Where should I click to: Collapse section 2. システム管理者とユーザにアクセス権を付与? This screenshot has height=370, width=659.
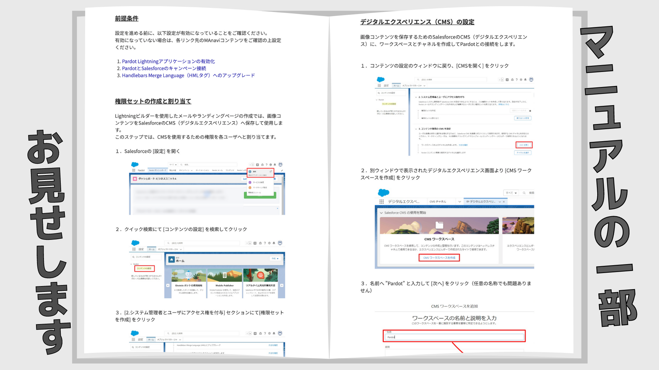coord(416,97)
